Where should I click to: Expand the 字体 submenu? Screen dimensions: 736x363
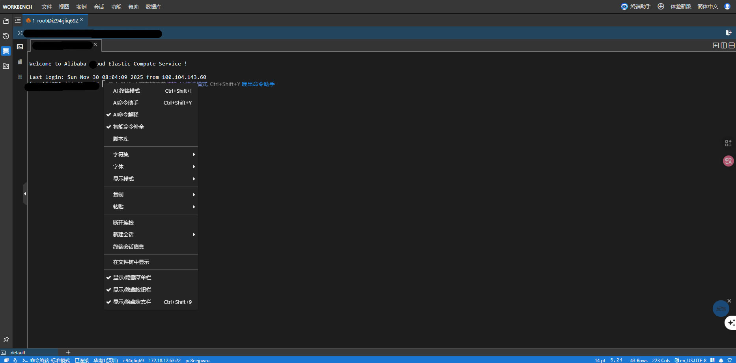[x=151, y=167]
